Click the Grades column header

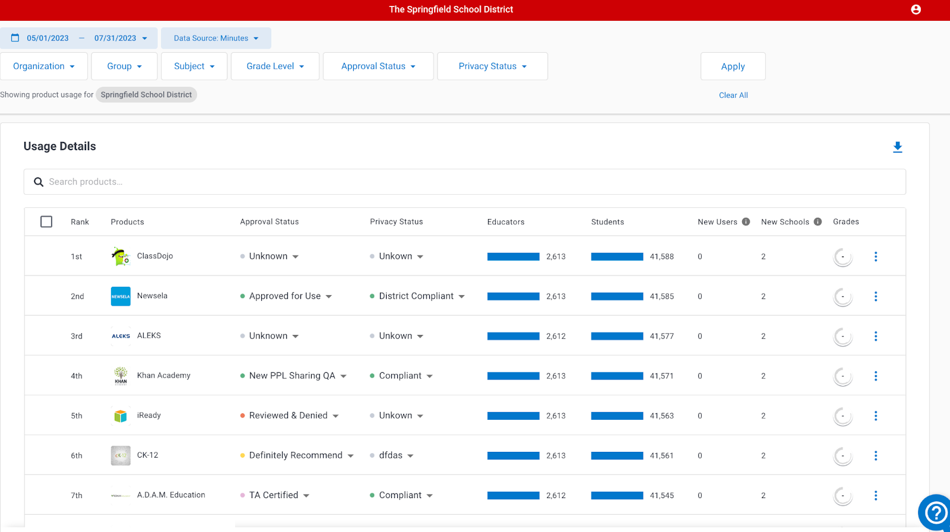pos(845,221)
